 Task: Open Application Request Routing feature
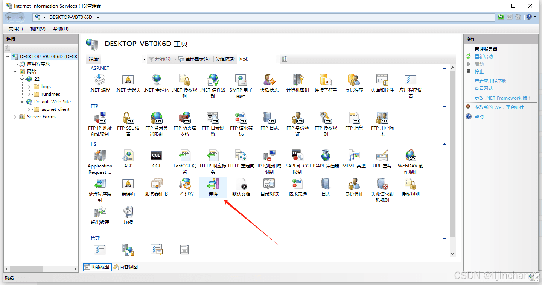(x=100, y=162)
